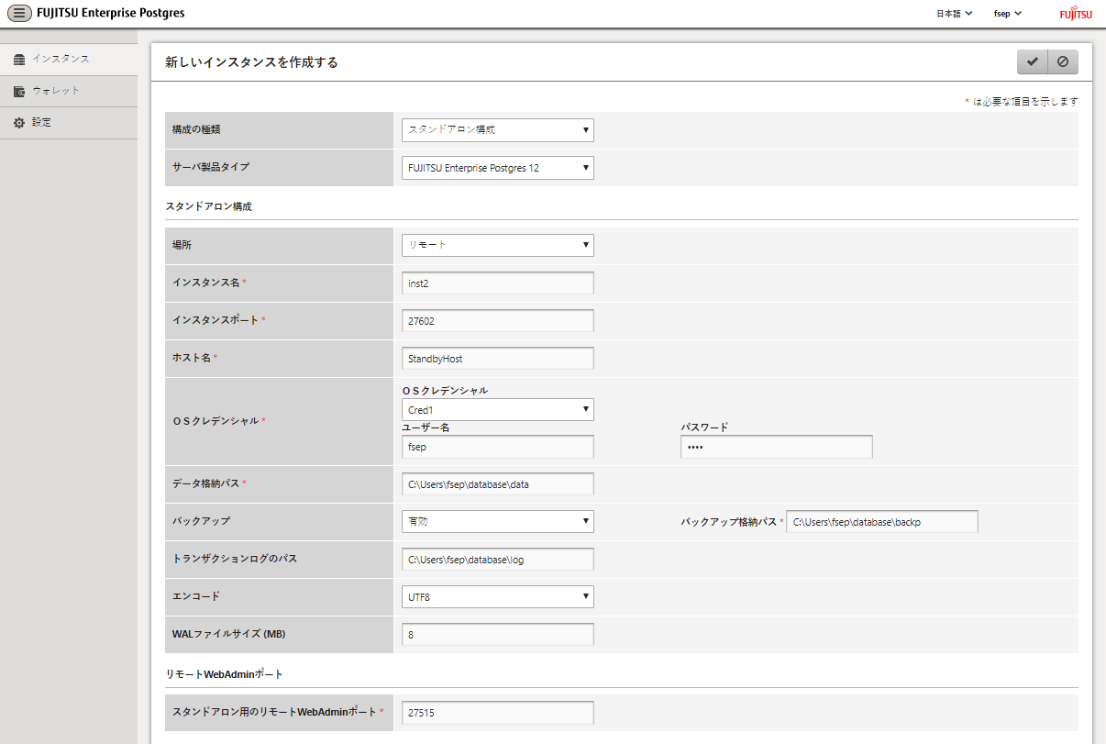
Task: Click the リモートWebAdminポート section heading
Action: (x=225, y=674)
